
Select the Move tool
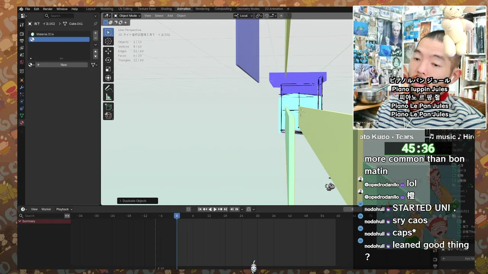pos(108,51)
